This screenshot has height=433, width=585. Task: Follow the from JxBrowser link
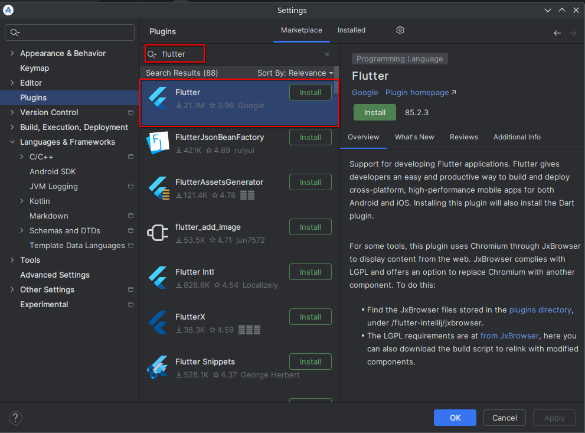tap(509, 336)
